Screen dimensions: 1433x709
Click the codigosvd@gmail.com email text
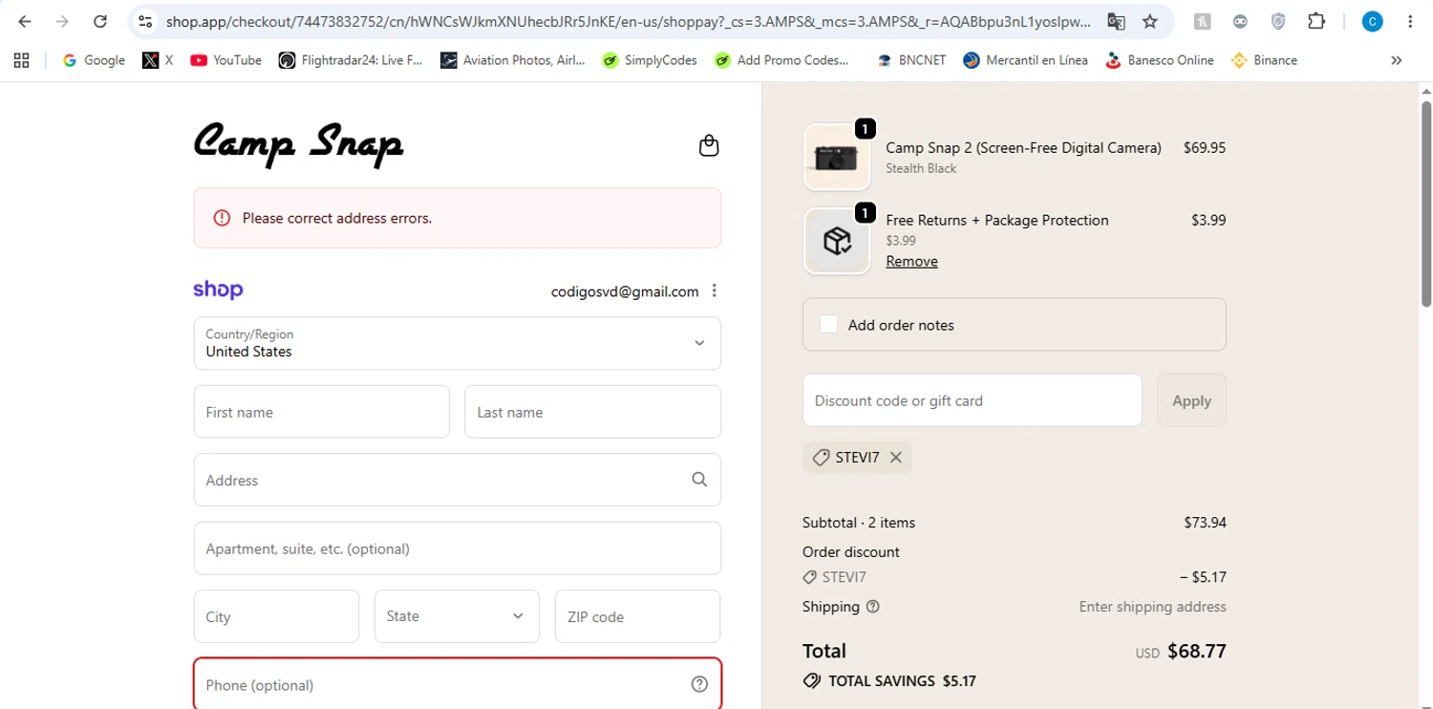click(625, 291)
